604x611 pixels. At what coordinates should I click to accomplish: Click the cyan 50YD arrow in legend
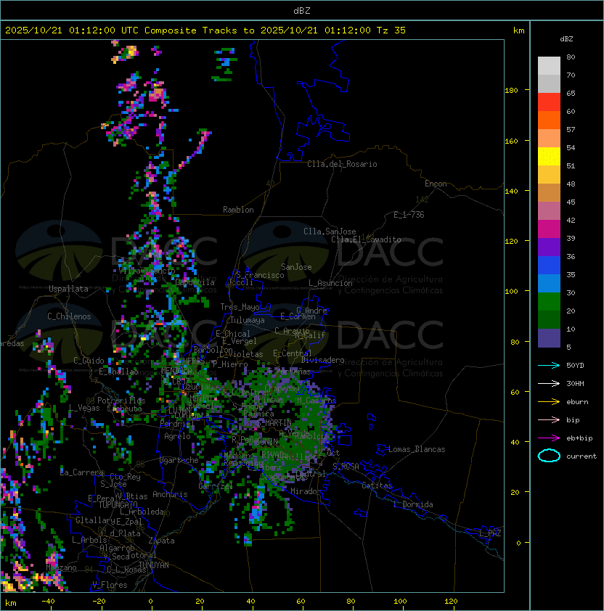549,365
